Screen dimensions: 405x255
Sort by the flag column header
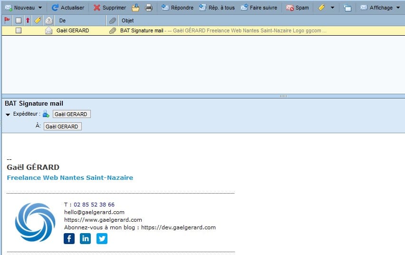point(7,20)
